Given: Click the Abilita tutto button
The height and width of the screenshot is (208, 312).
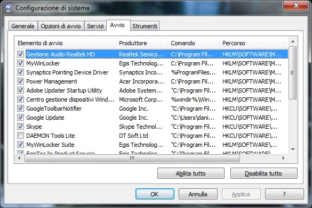Looking at the screenshot, I should (191, 173).
